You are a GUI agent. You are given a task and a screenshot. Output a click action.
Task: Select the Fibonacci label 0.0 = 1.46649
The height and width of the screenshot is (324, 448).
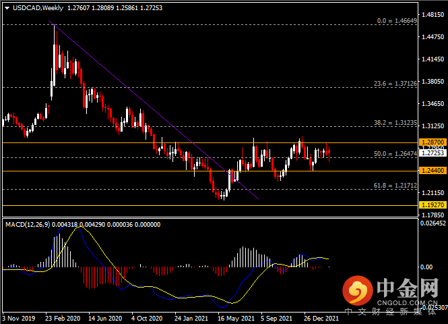397,21
